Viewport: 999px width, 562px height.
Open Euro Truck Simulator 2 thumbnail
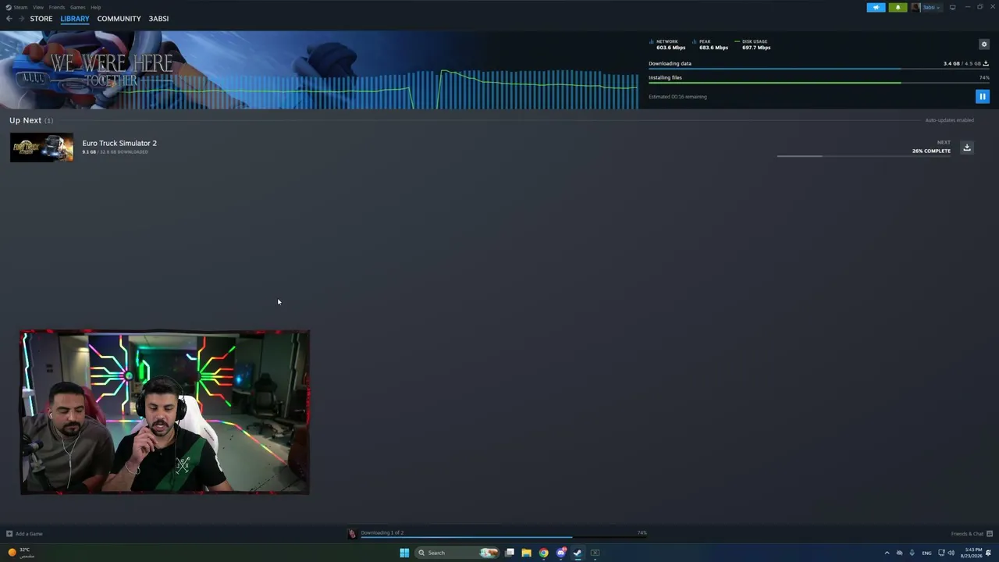pos(41,148)
